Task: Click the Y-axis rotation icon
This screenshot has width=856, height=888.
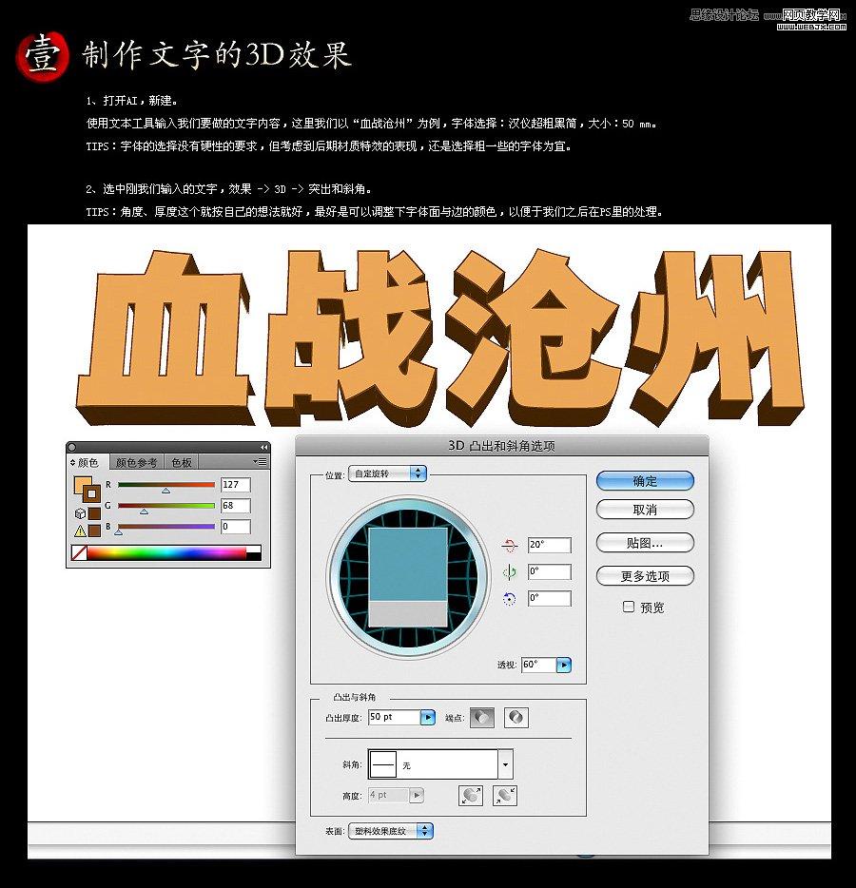Action: click(x=509, y=572)
